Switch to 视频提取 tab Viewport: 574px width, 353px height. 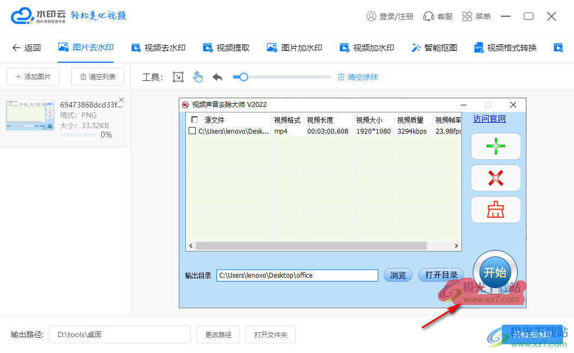(x=226, y=48)
